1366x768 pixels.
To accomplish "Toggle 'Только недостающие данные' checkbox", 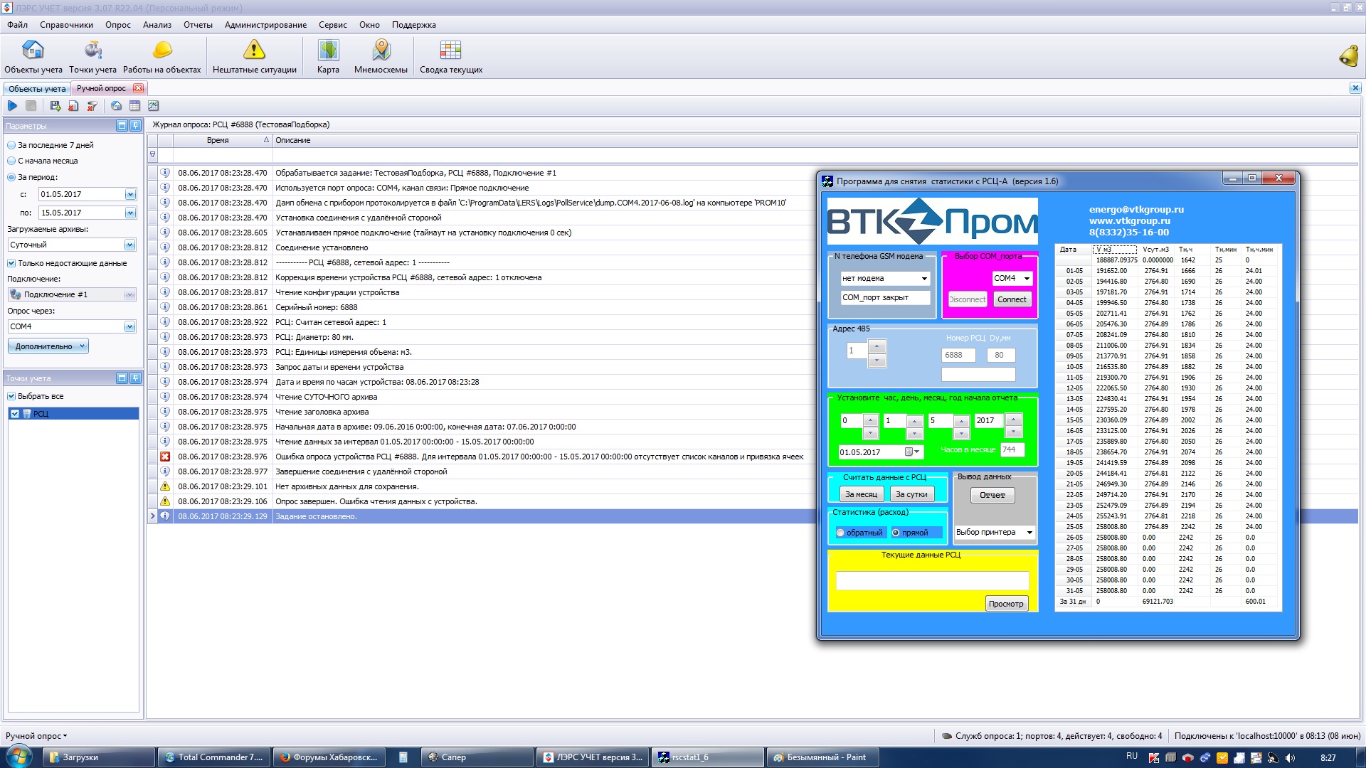I will click(x=11, y=263).
